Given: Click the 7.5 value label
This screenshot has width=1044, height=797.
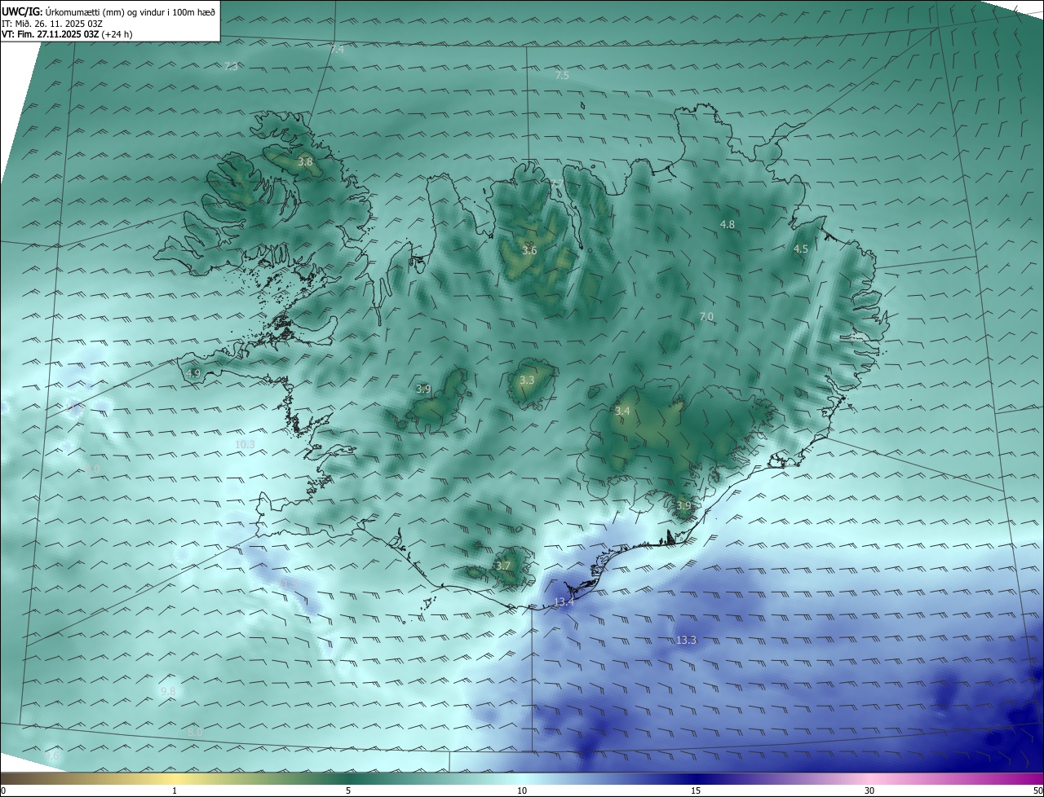Looking at the screenshot, I should [x=562, y=75].
